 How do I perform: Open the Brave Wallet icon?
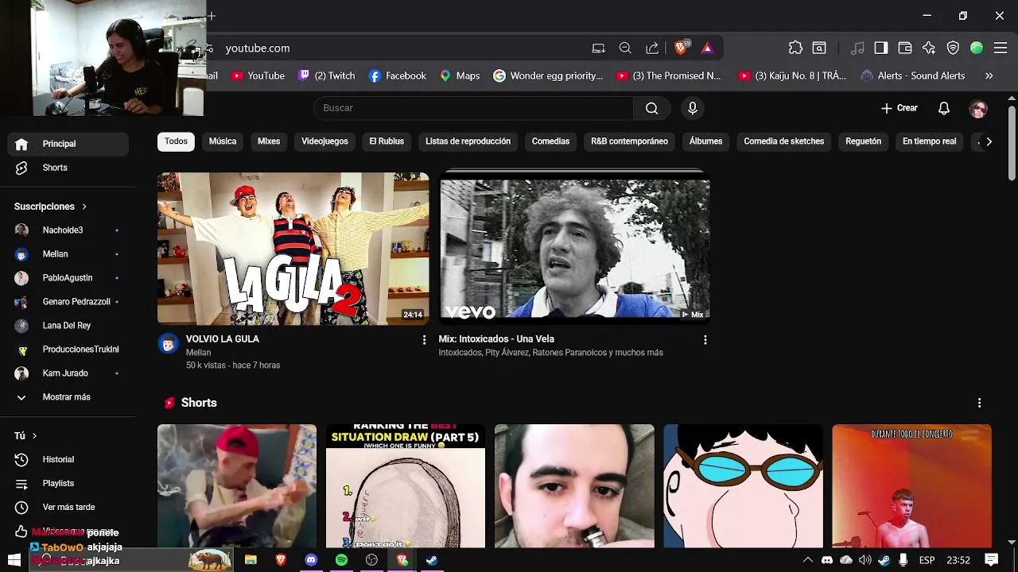(905, 48)
